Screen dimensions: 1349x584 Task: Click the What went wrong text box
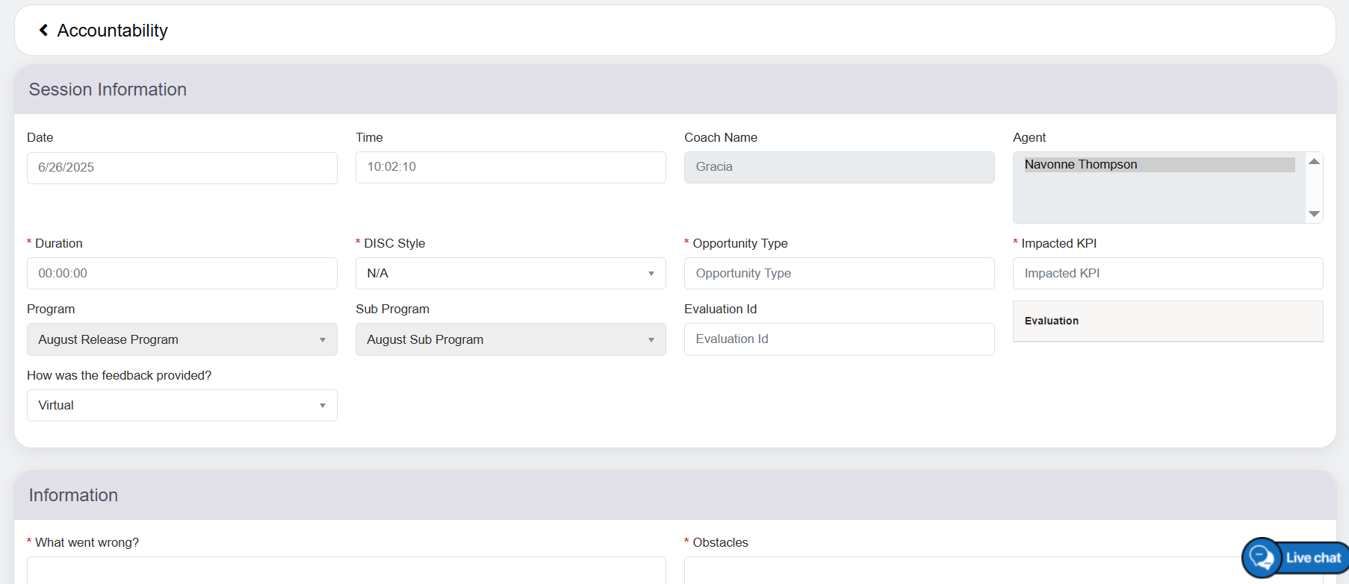click(x=346, y=571)
